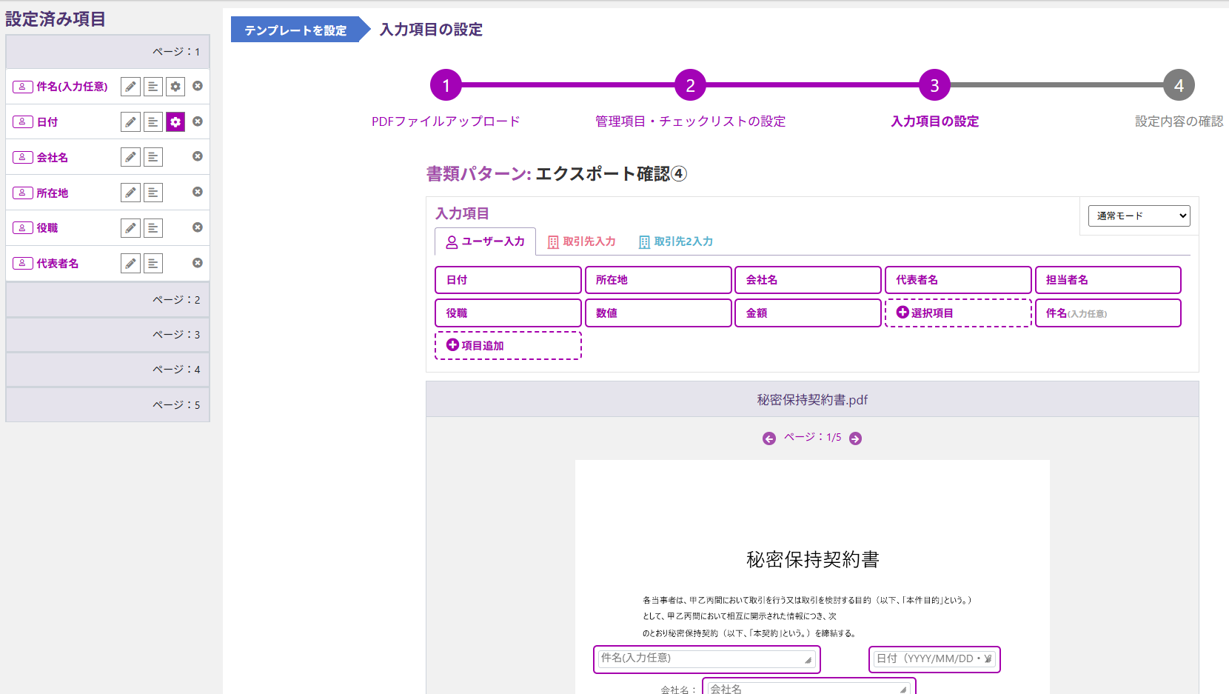
Task: Add the 数値 input field item
Action: click(x=658, y=313)
